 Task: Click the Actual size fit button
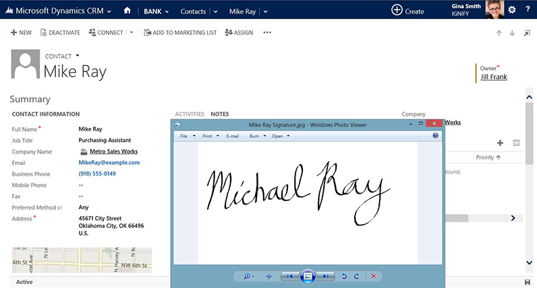[x=268, y=276]
